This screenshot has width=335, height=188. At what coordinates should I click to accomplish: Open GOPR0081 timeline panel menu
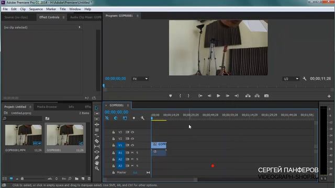pos(128,105)
